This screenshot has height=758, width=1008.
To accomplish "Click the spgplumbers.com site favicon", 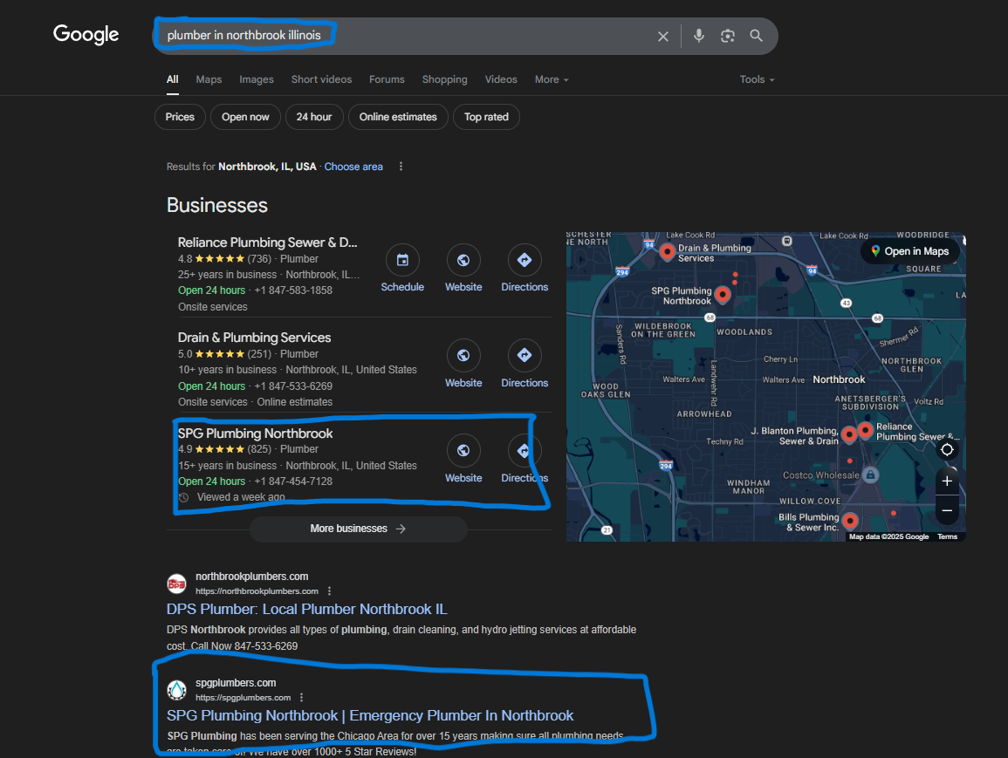I will [177, 690].
